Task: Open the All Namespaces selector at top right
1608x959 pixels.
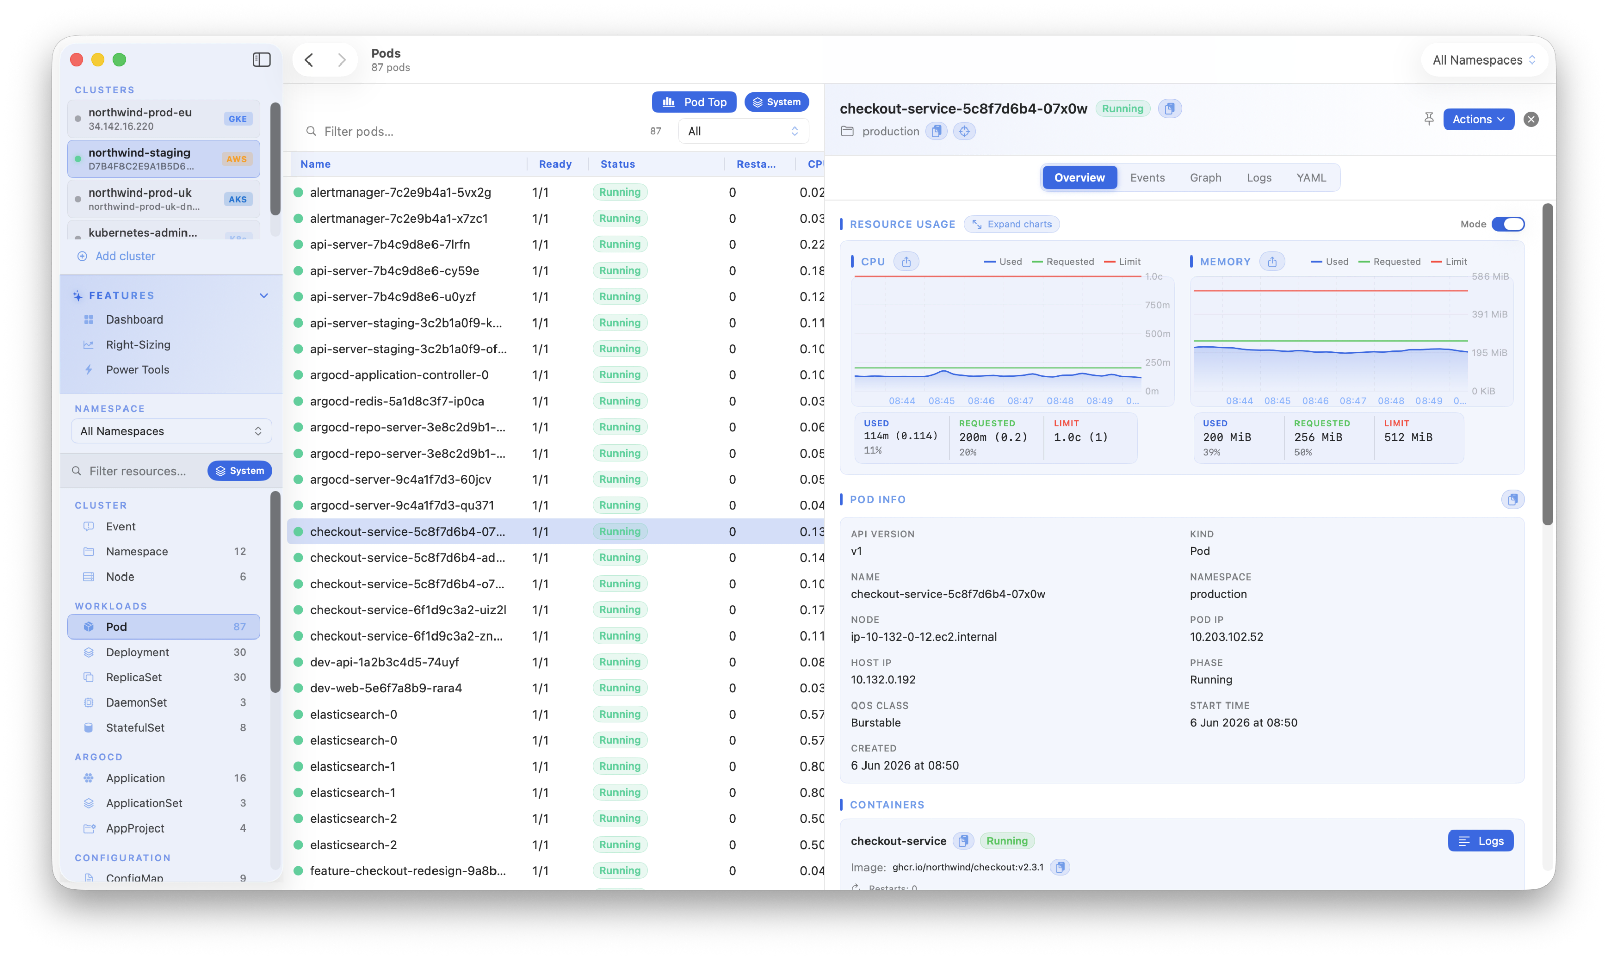Action: (1484, 60)
